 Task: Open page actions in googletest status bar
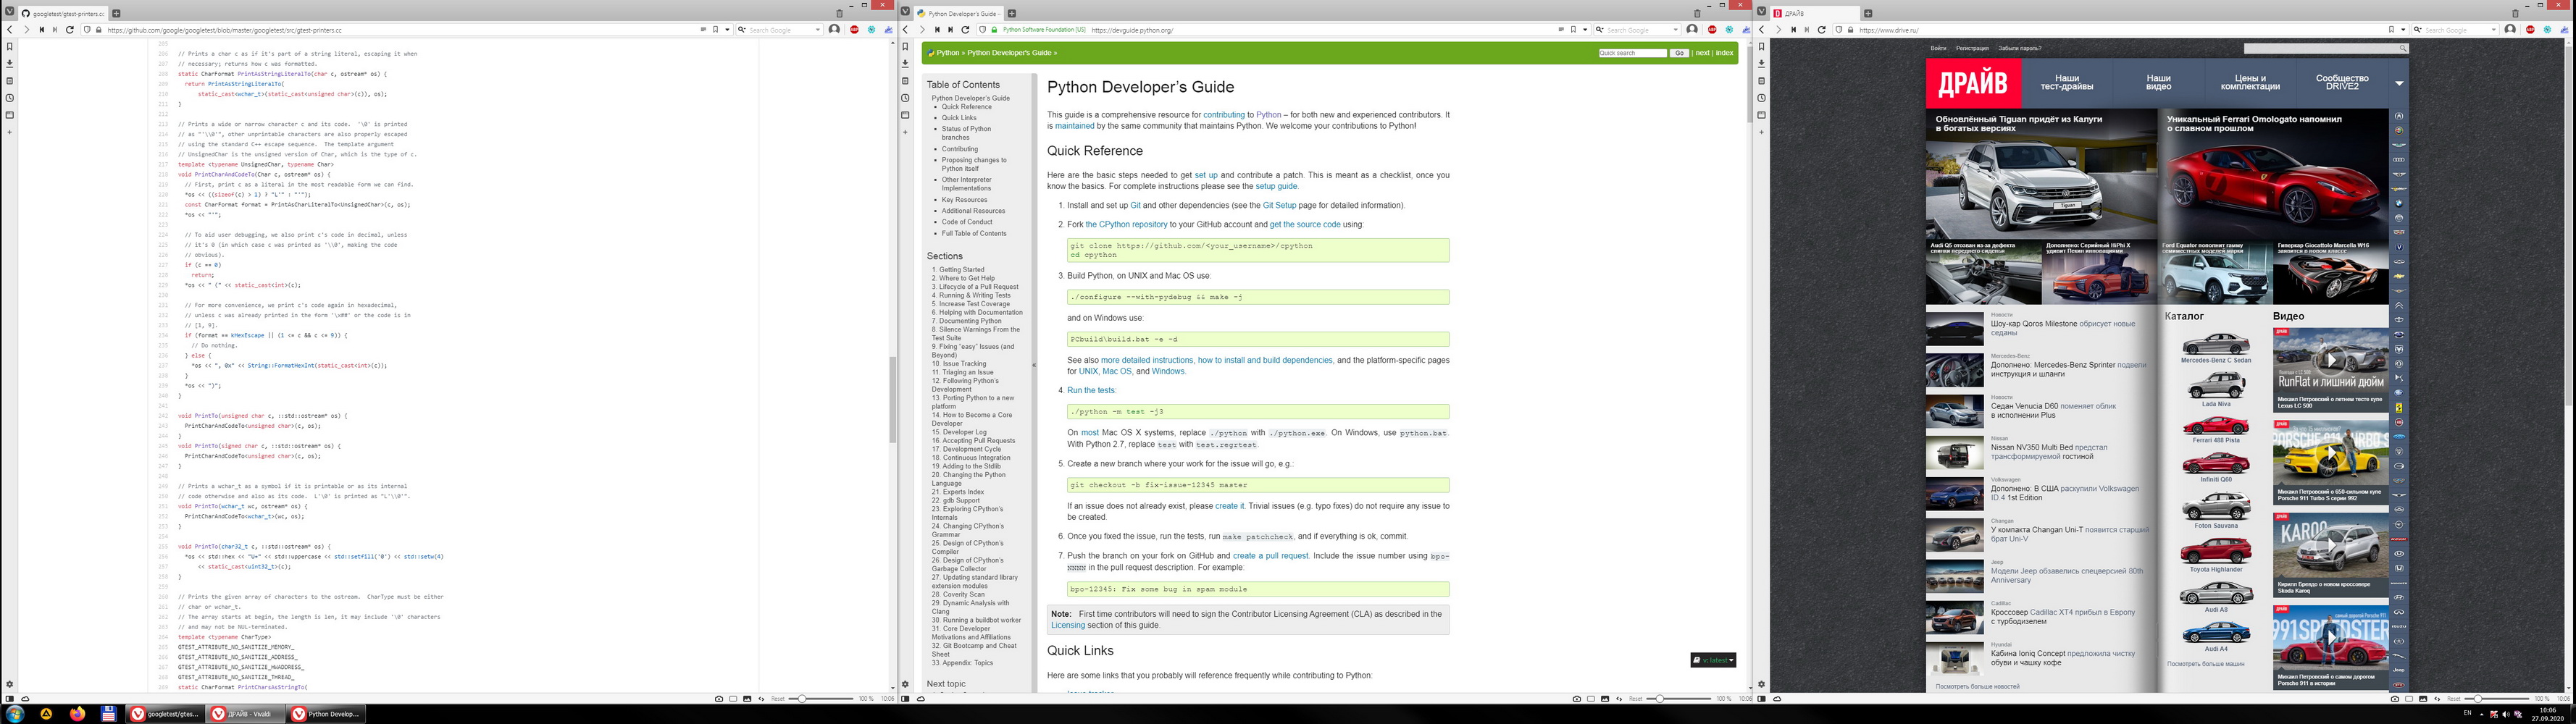pyautogui.click(x=761, y=698)
